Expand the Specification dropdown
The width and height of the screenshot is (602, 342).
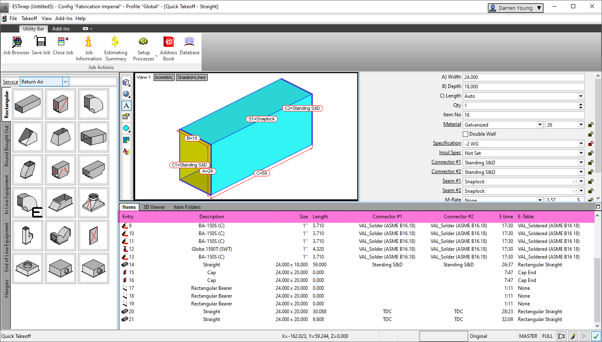pyautogui.click(x=581, y=144)
